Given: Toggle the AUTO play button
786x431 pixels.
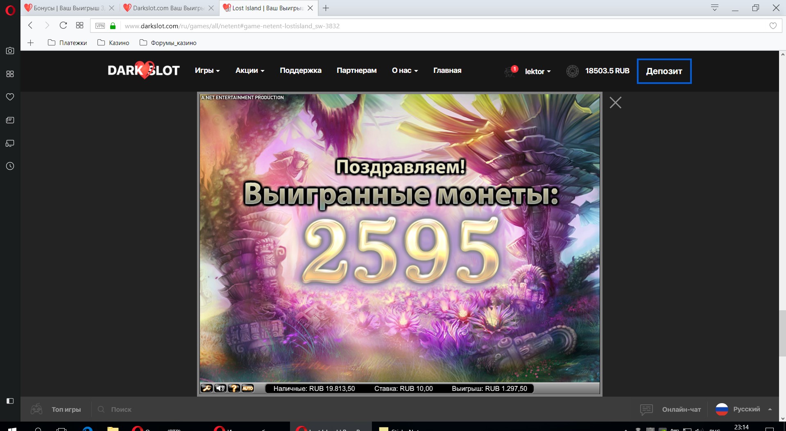Looking at the screenshot, I should pos(248,388).
